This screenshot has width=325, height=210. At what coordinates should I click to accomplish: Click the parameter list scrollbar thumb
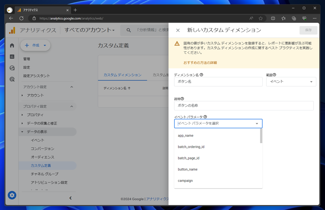(261, 136)
